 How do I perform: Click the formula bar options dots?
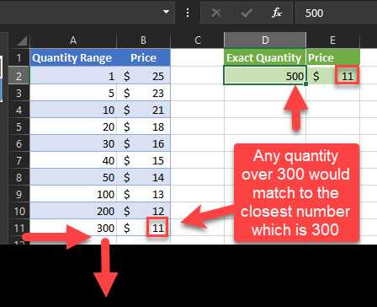(188, 13)
